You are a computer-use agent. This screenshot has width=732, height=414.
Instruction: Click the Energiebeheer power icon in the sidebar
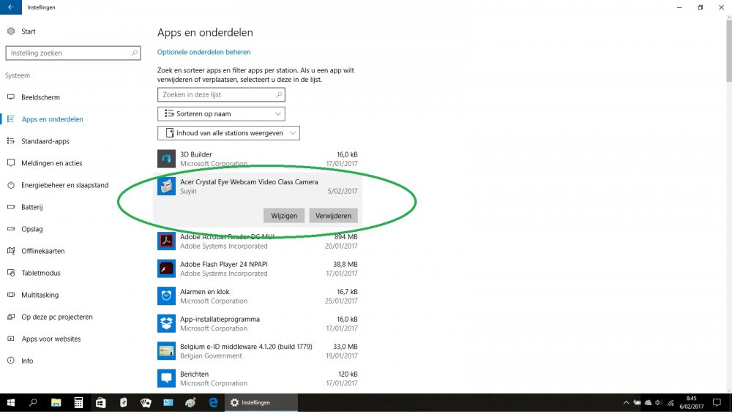(x=11, y=185)
